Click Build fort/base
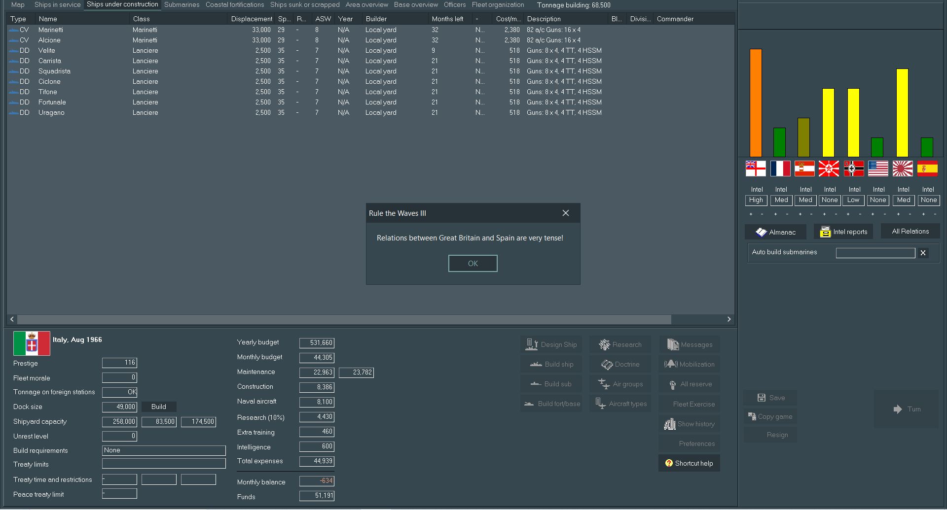The height and width of the screenshot is (510, 947). (551, 404)
